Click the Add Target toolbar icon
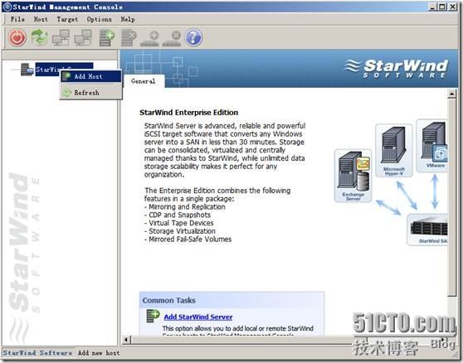The height and width of the screenshot is (363, 463). (149, 39)
